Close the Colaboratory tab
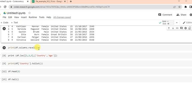 (28, 1)
